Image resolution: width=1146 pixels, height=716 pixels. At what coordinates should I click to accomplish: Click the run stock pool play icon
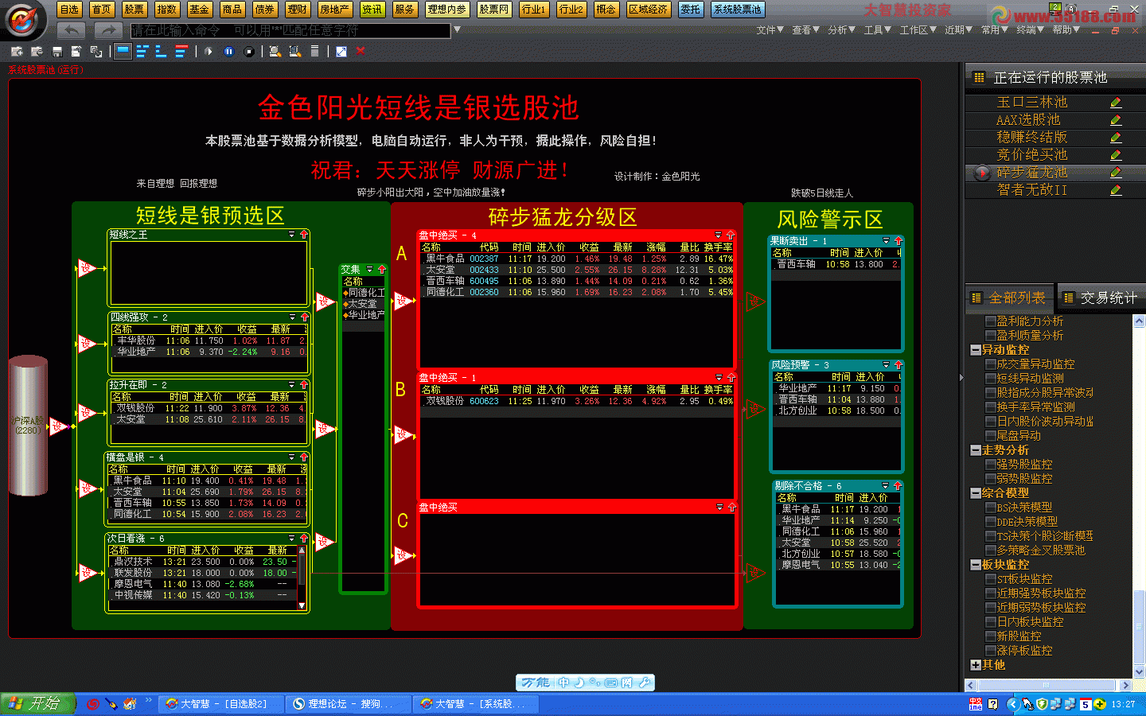click(x=209, y=52)
